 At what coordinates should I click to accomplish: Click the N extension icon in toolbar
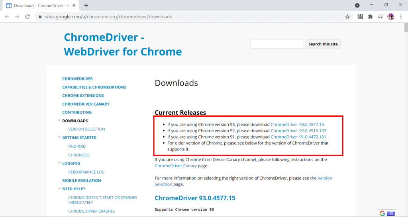[360, 17]
